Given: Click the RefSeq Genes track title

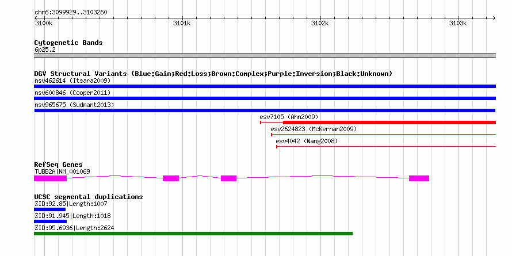Looking at the screenshot, I should coord(58,165).
